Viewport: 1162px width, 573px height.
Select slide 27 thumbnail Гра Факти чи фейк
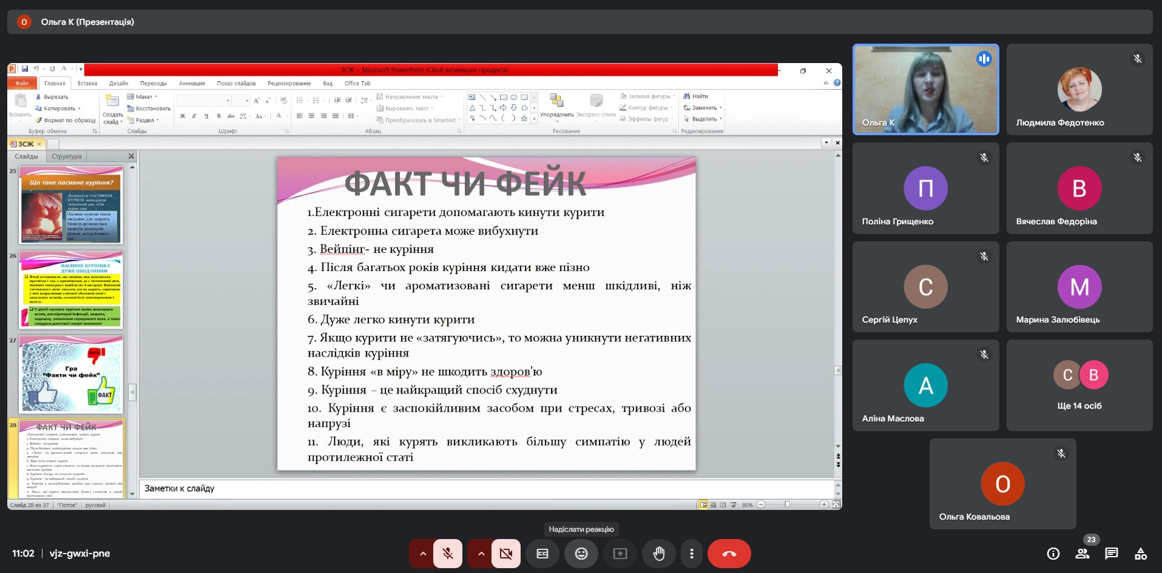[72, 375]
